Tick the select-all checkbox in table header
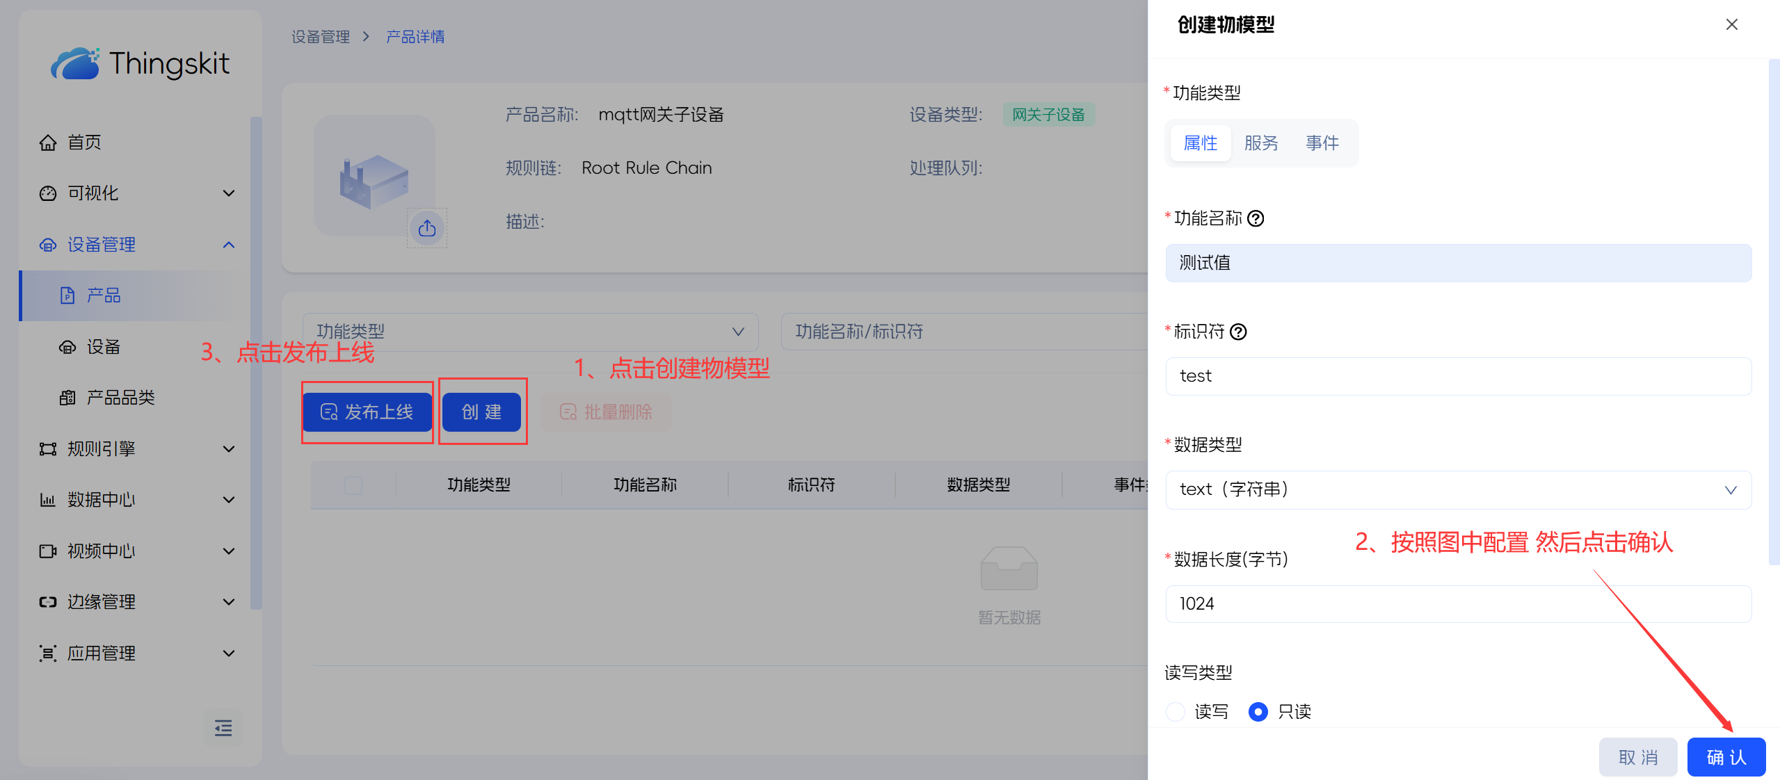 click(x=353, y=485)
